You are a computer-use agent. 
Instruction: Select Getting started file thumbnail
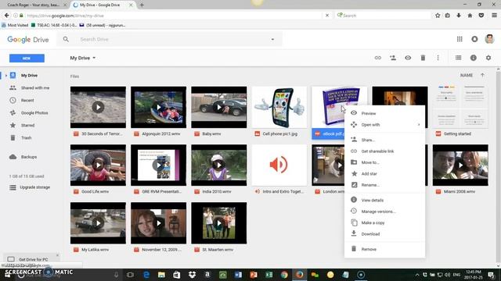[x=460, y=108]
